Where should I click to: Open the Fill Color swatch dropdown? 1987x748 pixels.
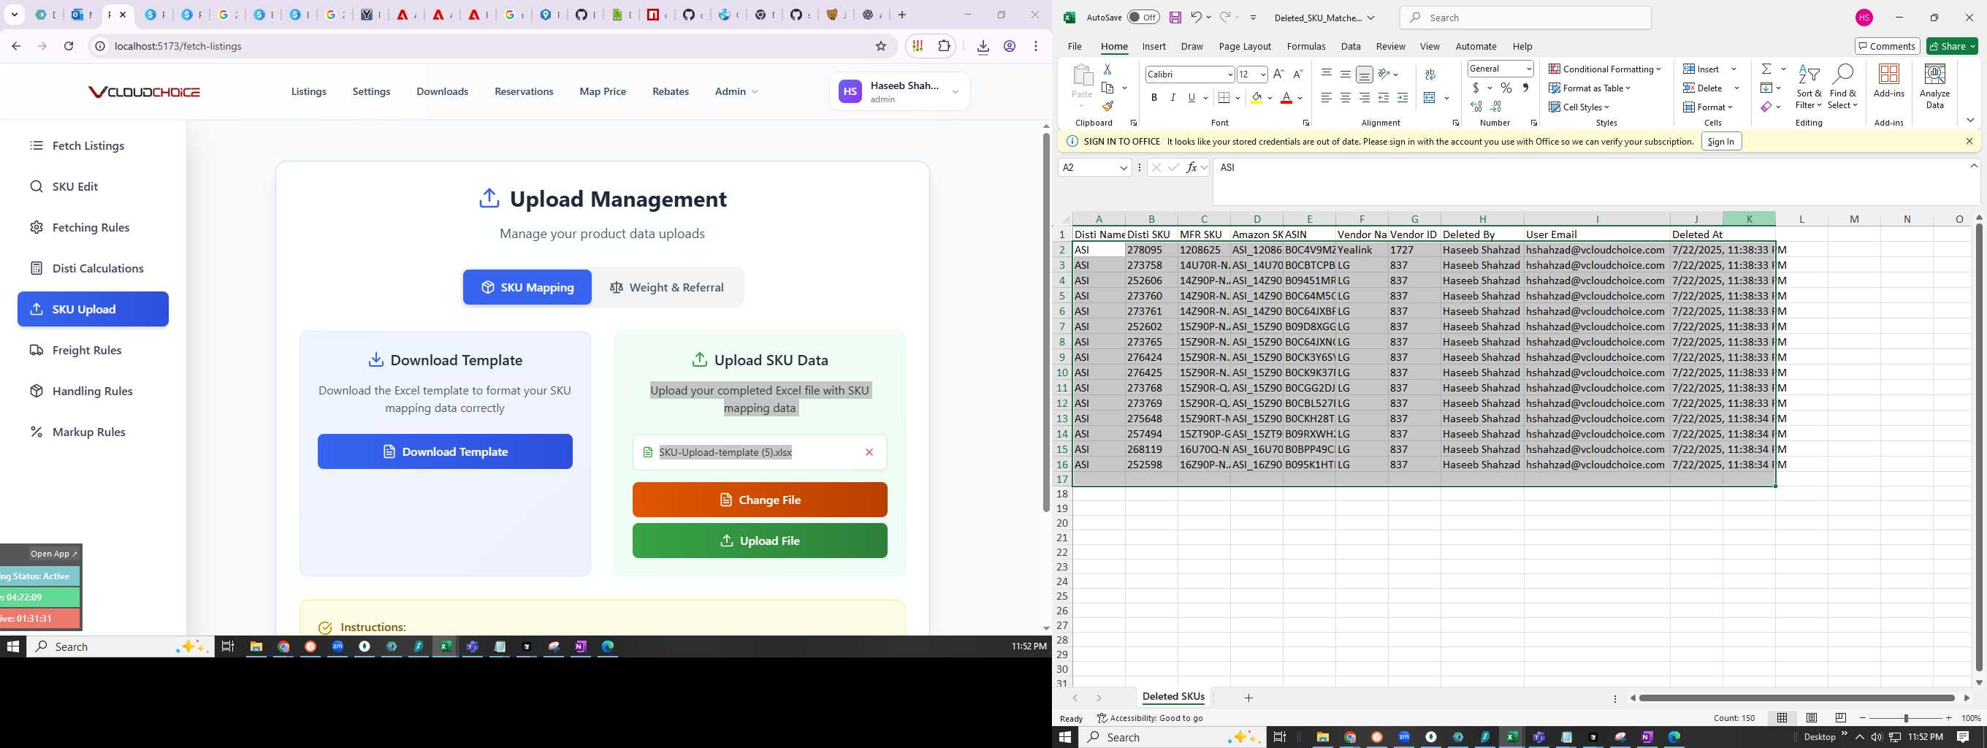tap(1270, 98)
